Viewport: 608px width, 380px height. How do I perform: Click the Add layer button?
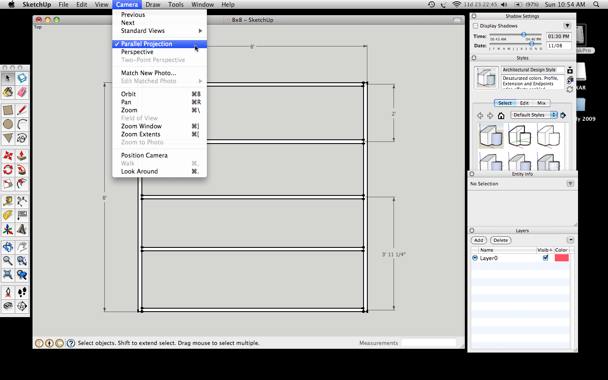478,240
